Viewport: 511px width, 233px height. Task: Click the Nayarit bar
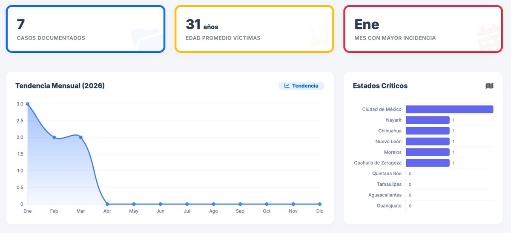[428, 120]
